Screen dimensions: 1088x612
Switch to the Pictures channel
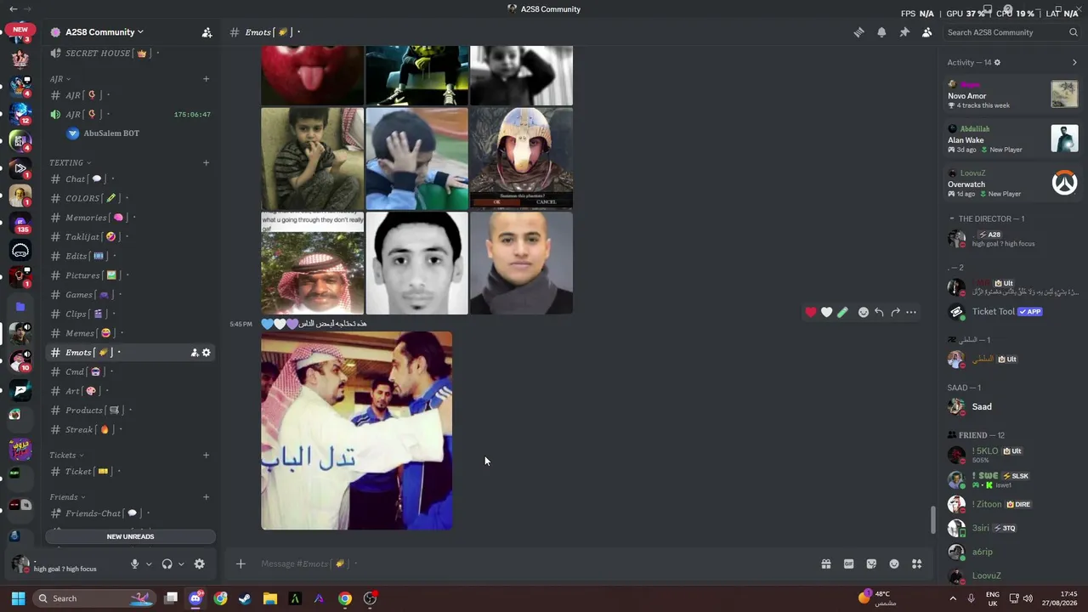[131, 275]
